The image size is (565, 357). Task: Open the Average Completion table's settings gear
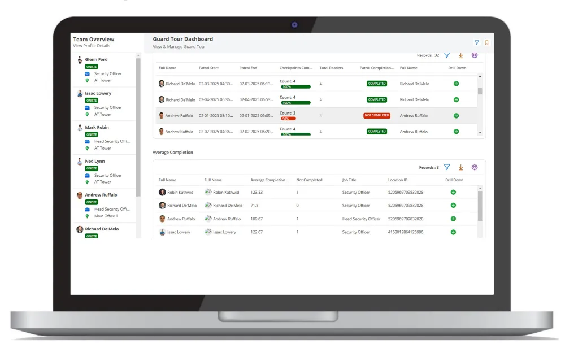(475, 167)
